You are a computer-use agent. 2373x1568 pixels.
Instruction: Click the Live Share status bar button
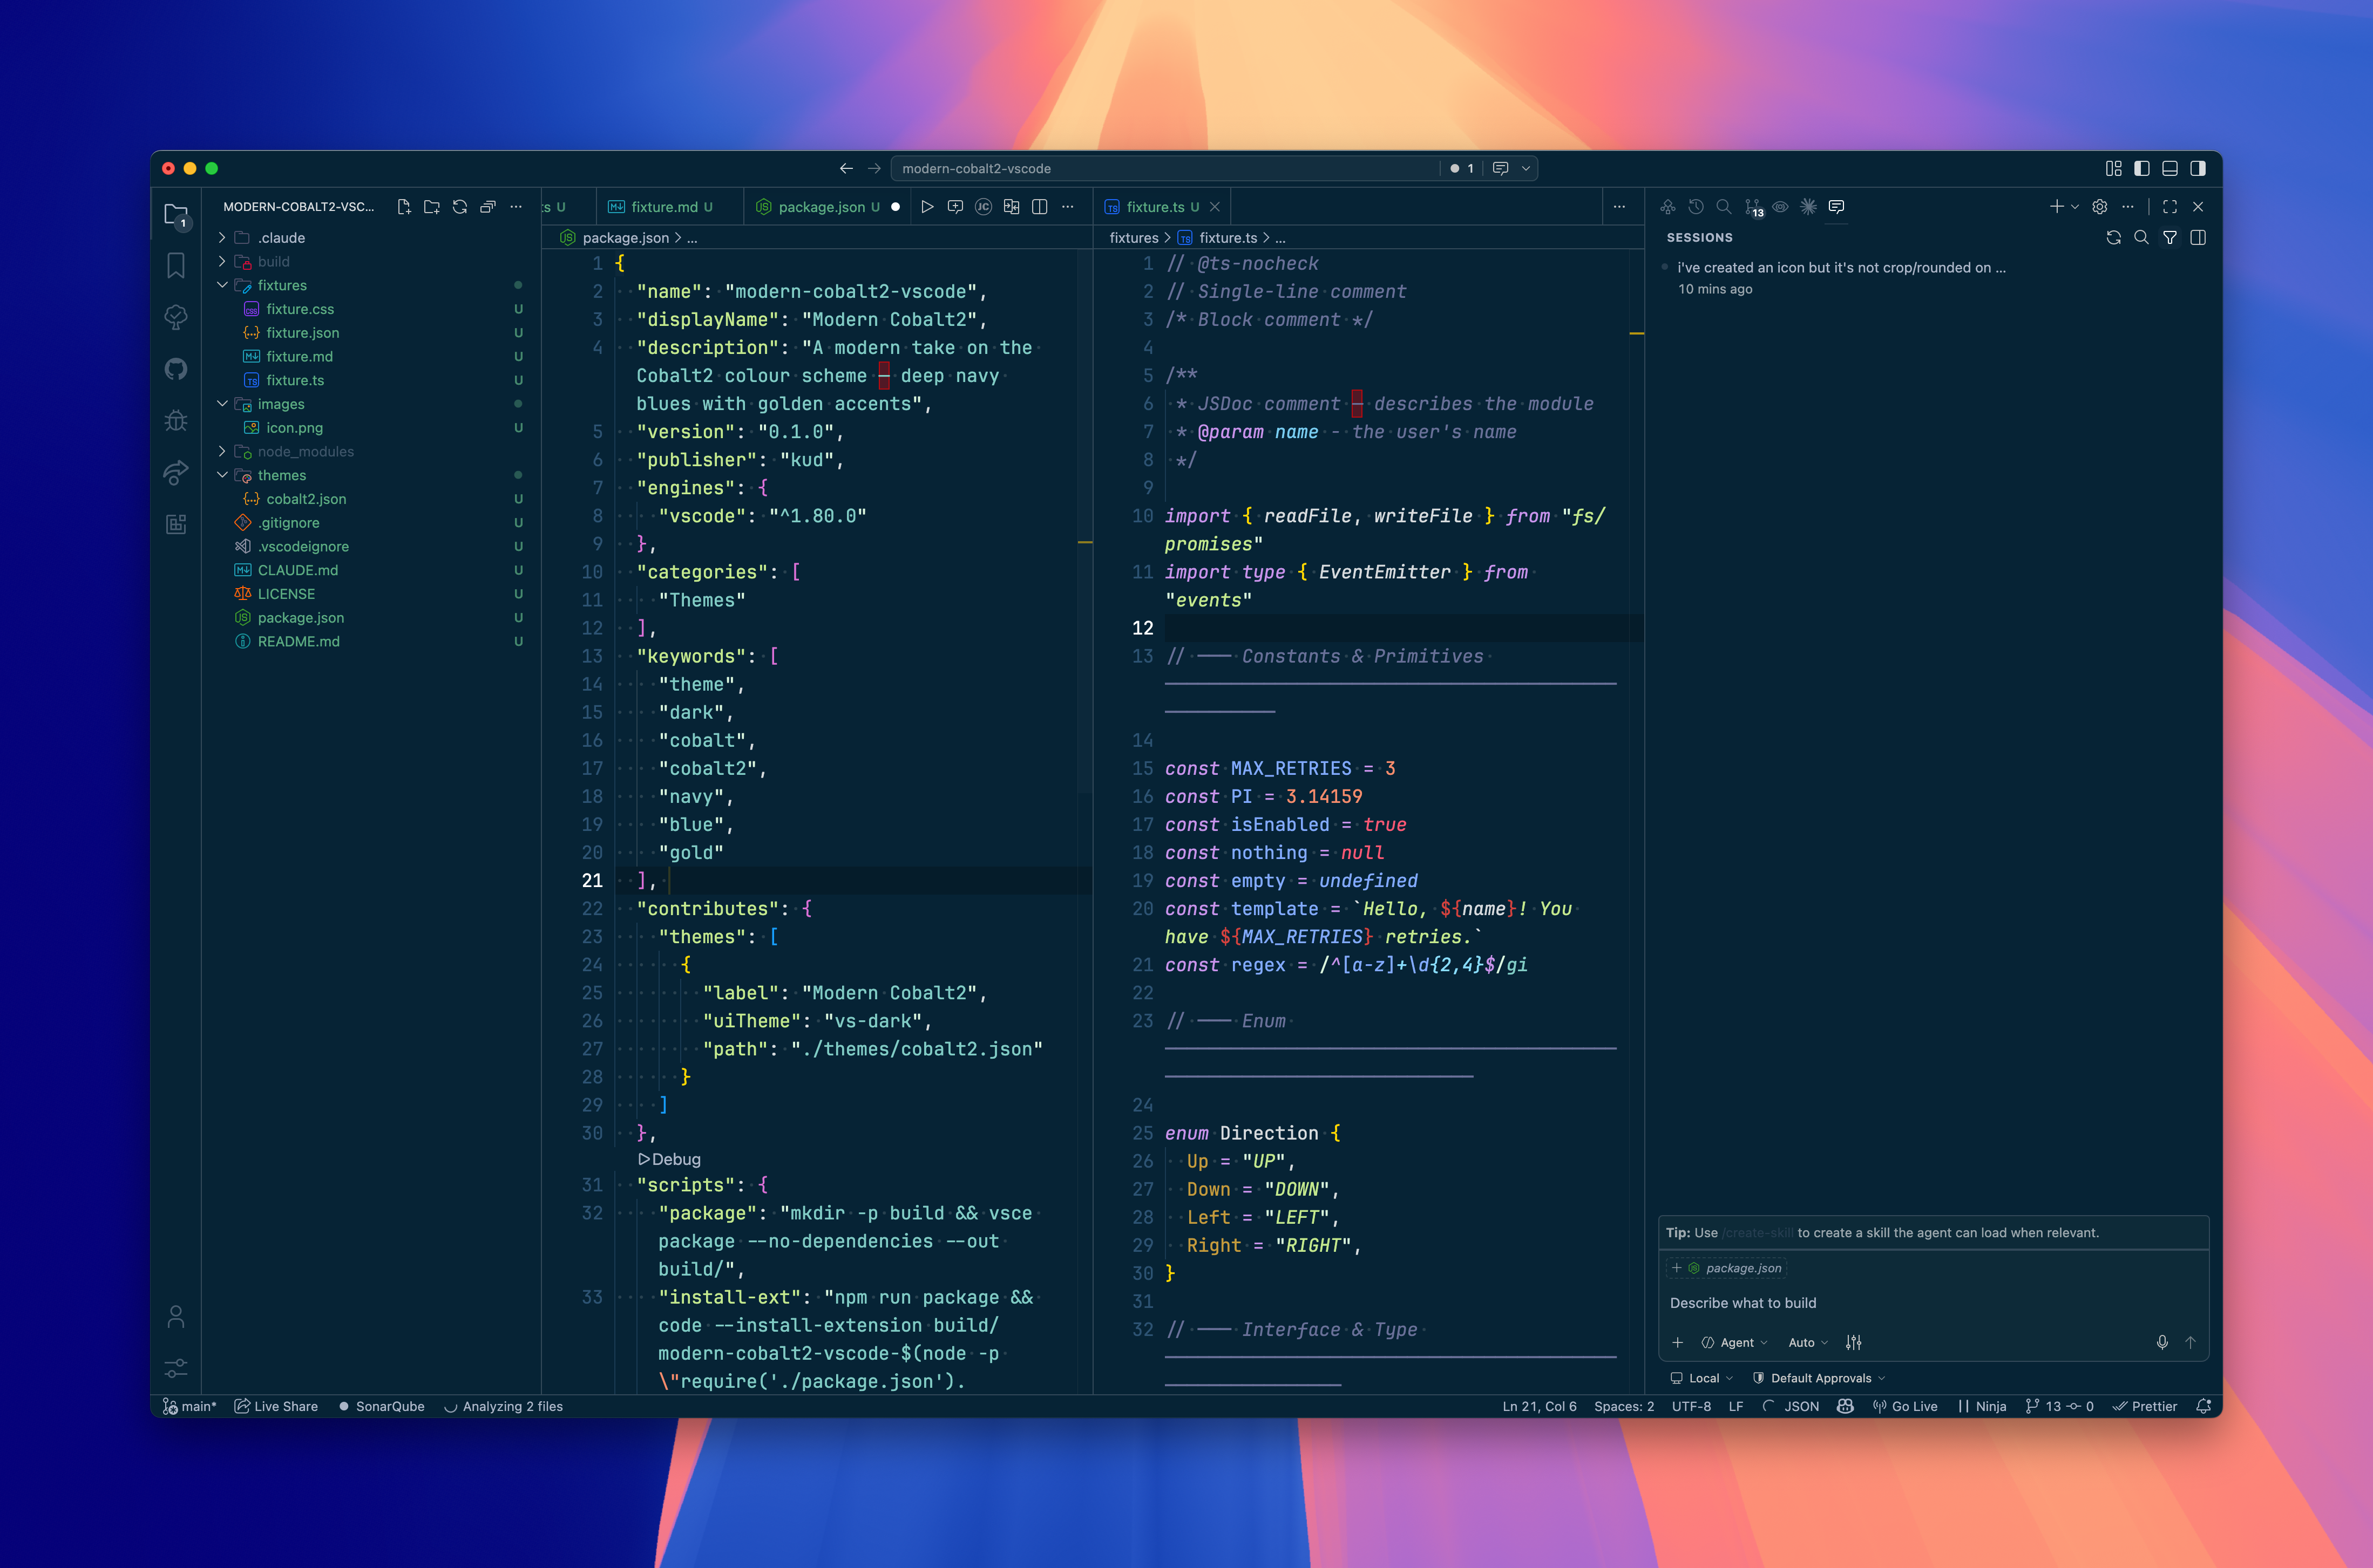[x=276, y=1406]
